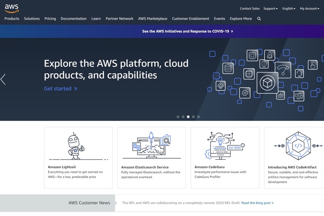Click the database cylinder icon in hero
Image resolution: width=324 pixels, height=216 pixels.
coord(228,68)
